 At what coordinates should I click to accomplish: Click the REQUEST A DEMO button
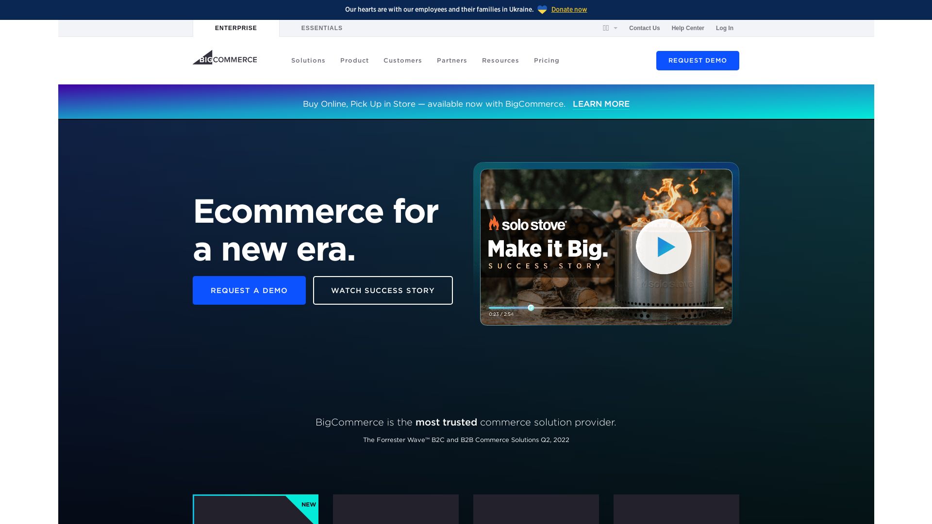pos(249,291)
